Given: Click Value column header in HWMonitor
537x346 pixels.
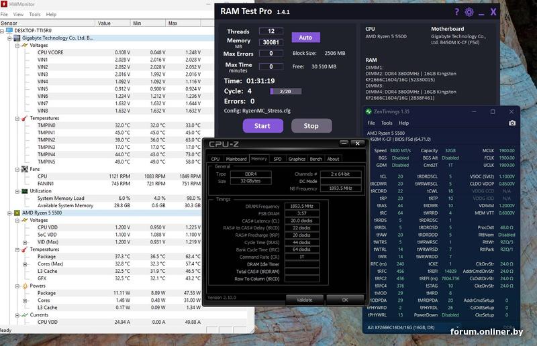Looking at the screenshot, I should click(113, 23).
